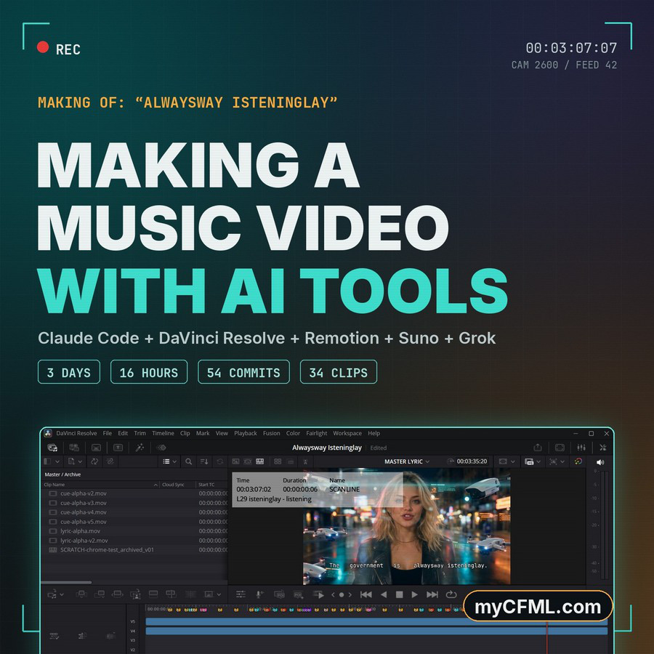Open the File menu
This screenshot has width=654, height=654.
tap(108, 433)
